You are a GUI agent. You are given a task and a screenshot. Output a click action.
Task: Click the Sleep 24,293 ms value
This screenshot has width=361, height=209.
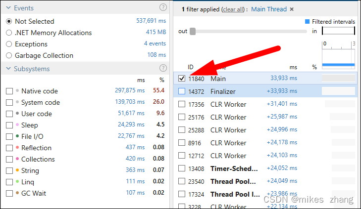click(131, 125)
